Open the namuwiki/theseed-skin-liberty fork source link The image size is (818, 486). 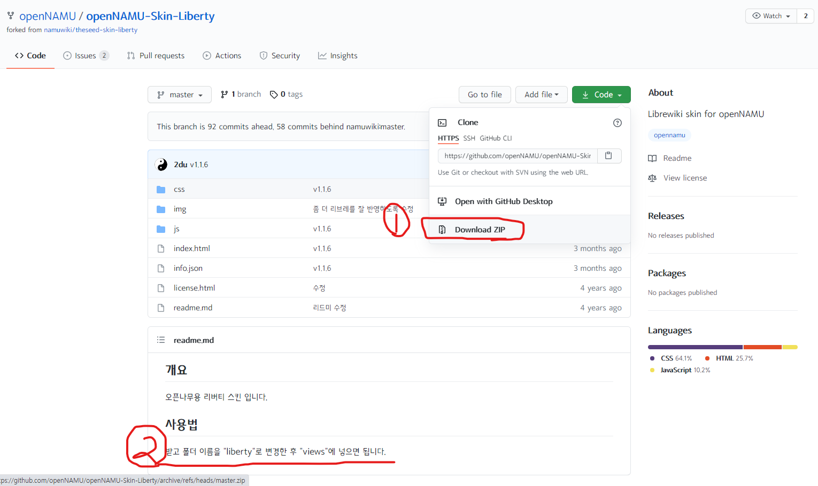pos(90,30)
